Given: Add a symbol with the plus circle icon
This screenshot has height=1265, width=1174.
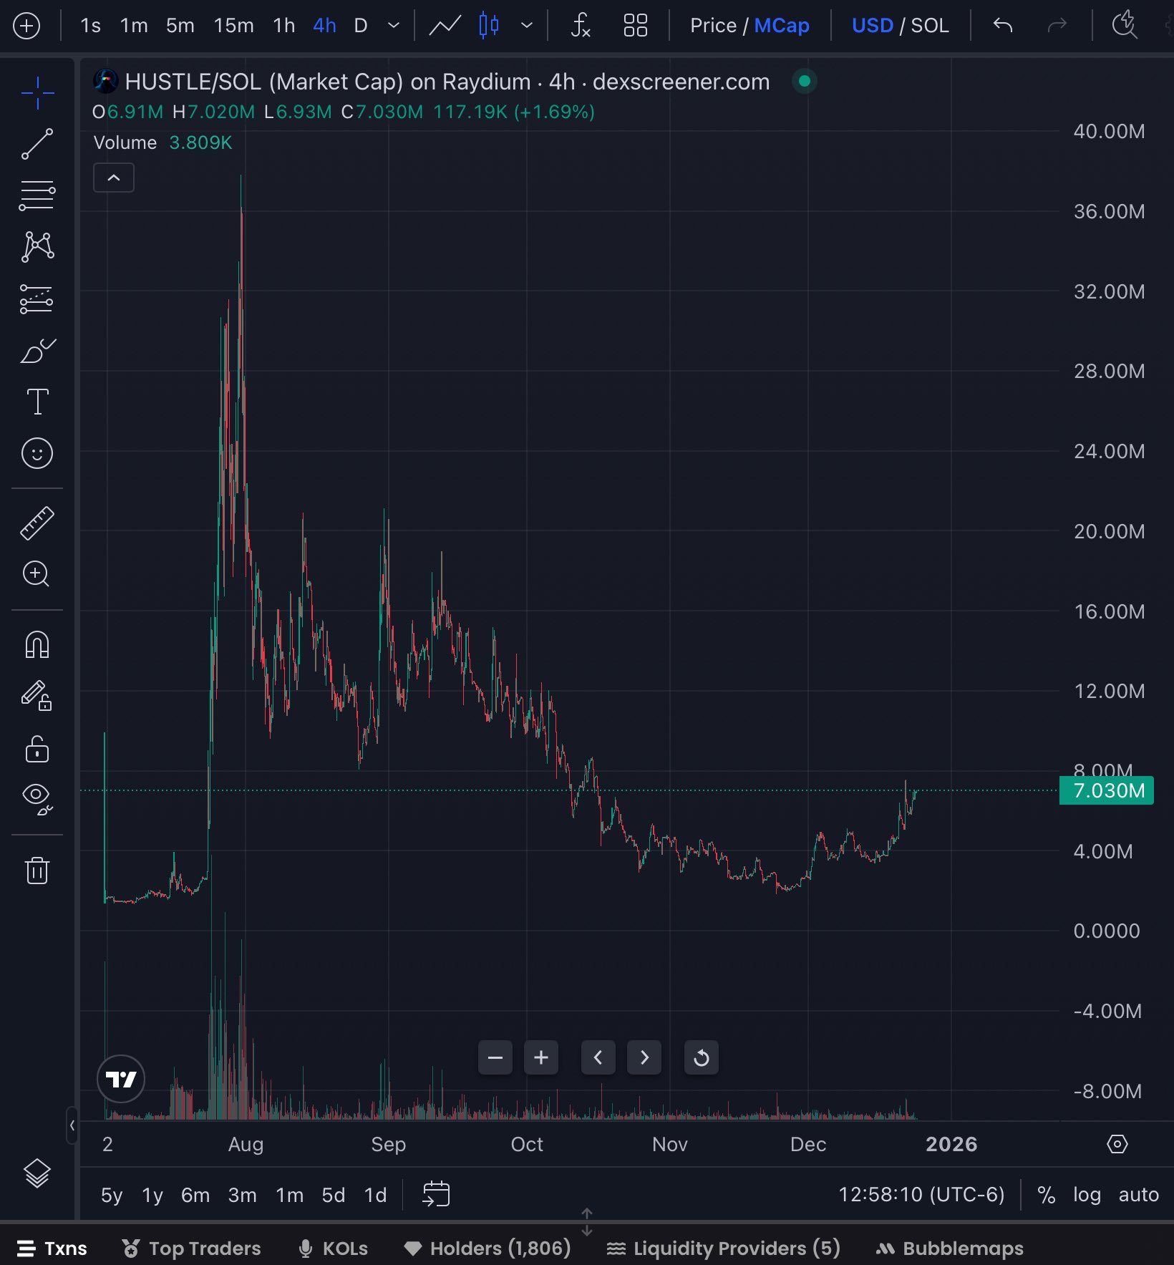Looking at the screenshot, I should coord(26,26).
